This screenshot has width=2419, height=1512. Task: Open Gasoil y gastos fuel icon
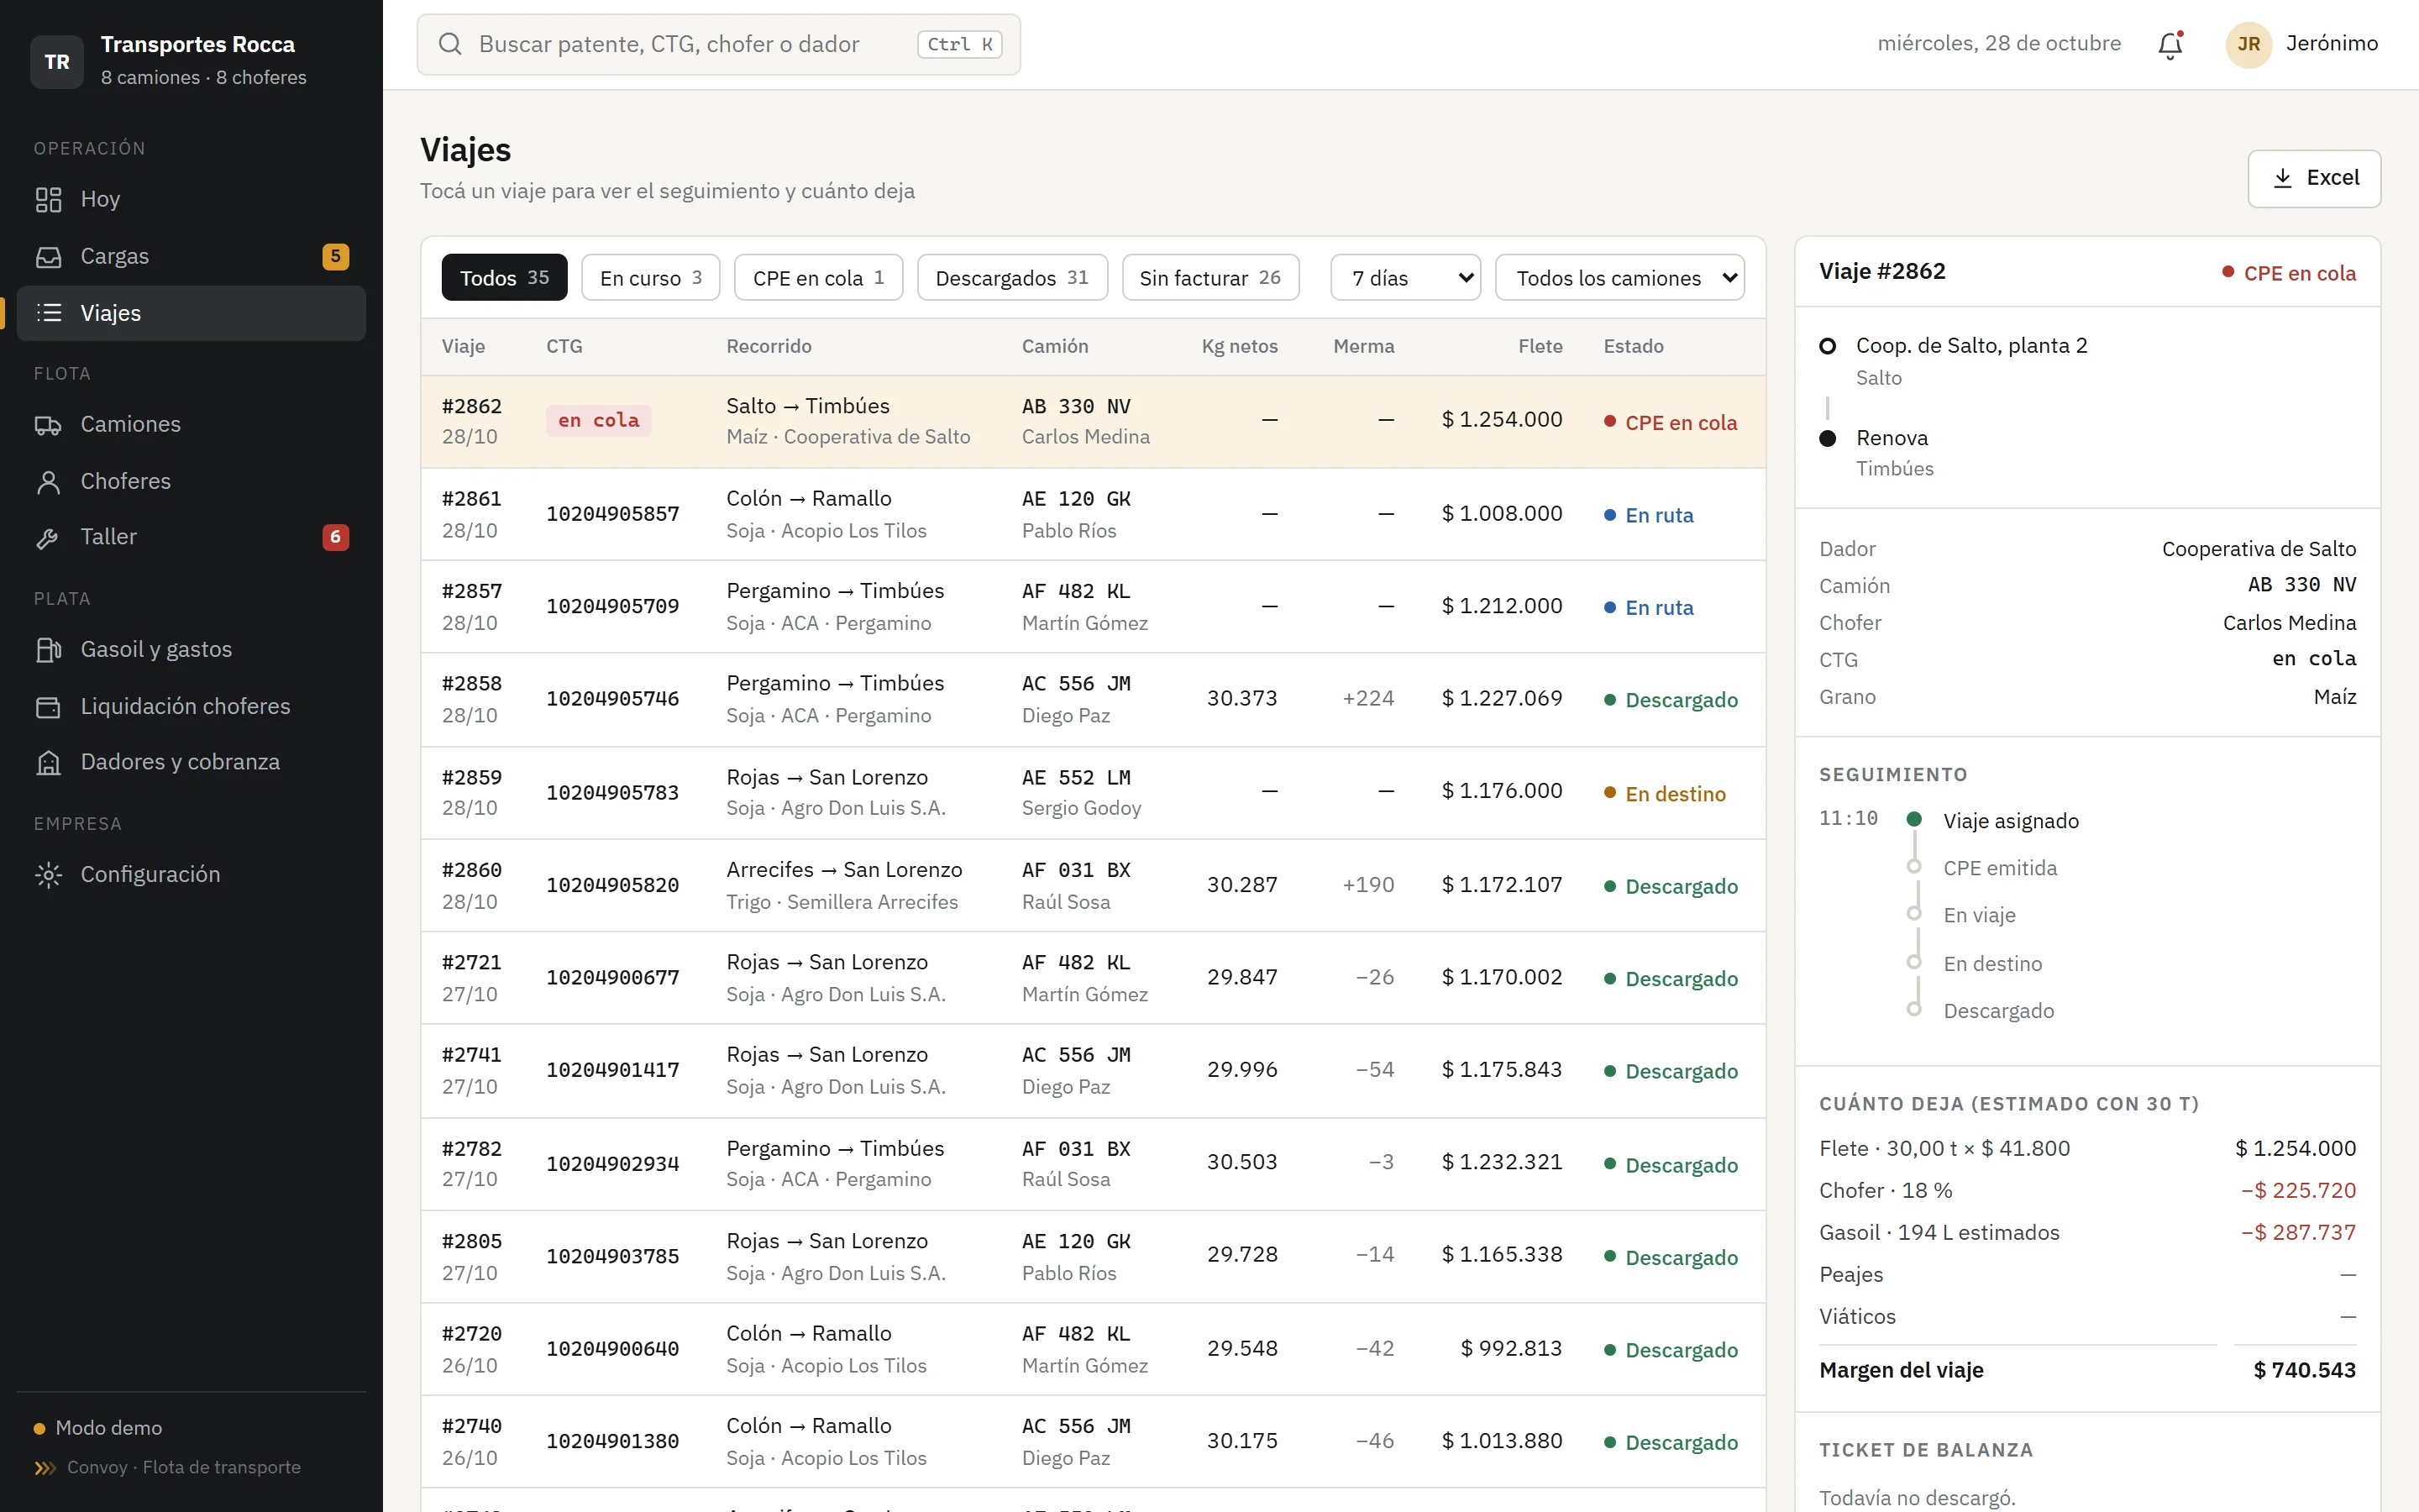pos(48,649)
